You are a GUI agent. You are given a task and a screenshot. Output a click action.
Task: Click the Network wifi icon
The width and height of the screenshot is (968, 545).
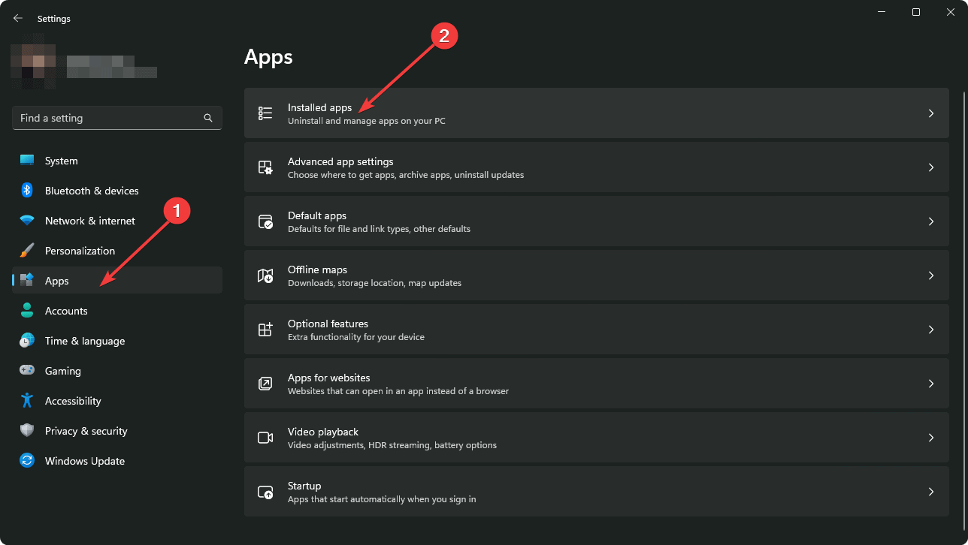pos(27,221)
